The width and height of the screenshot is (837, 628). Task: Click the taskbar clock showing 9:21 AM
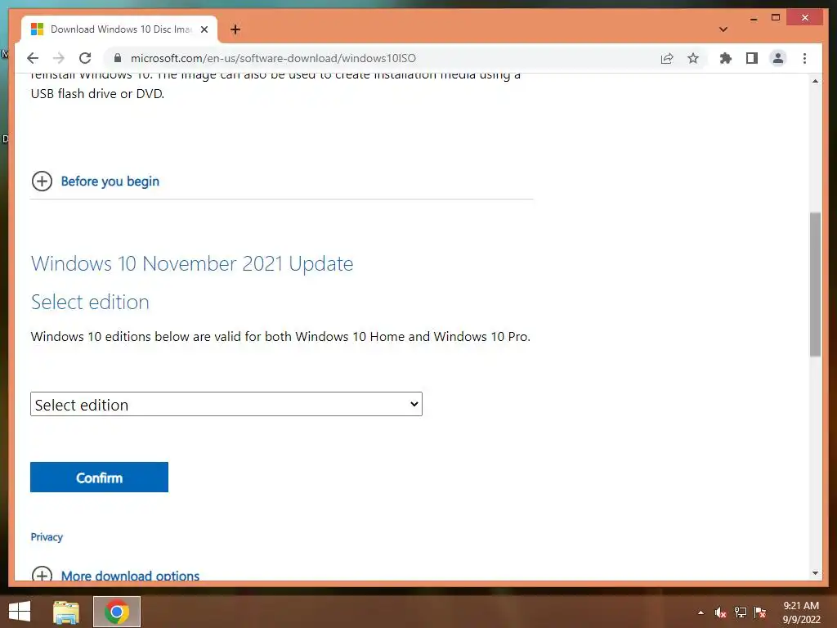coord(801,612)
